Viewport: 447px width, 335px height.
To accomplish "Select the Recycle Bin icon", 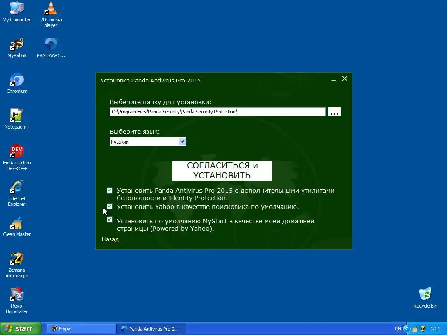I will click(425, 298).
